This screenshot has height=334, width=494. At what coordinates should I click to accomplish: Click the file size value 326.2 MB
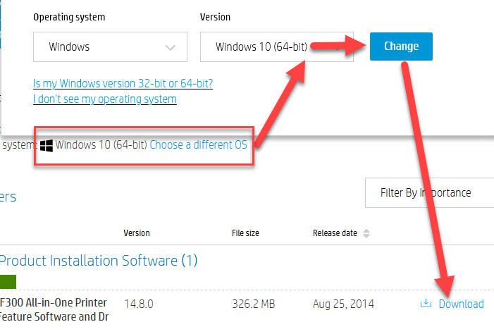[x=253, y=304]
